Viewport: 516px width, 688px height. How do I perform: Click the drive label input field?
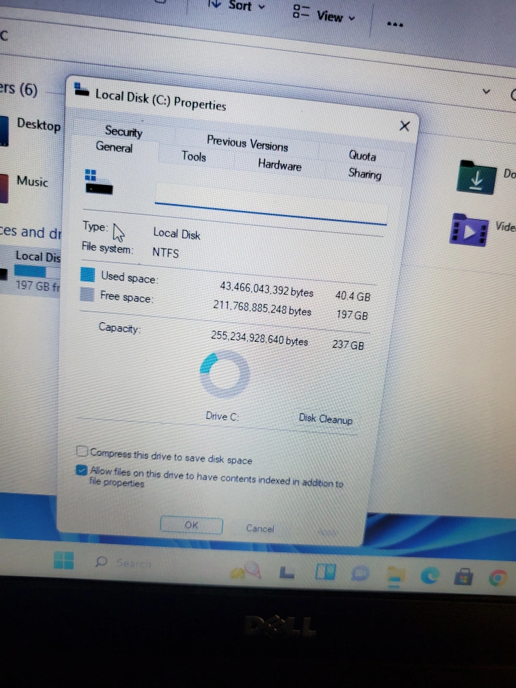pos(271,204)
